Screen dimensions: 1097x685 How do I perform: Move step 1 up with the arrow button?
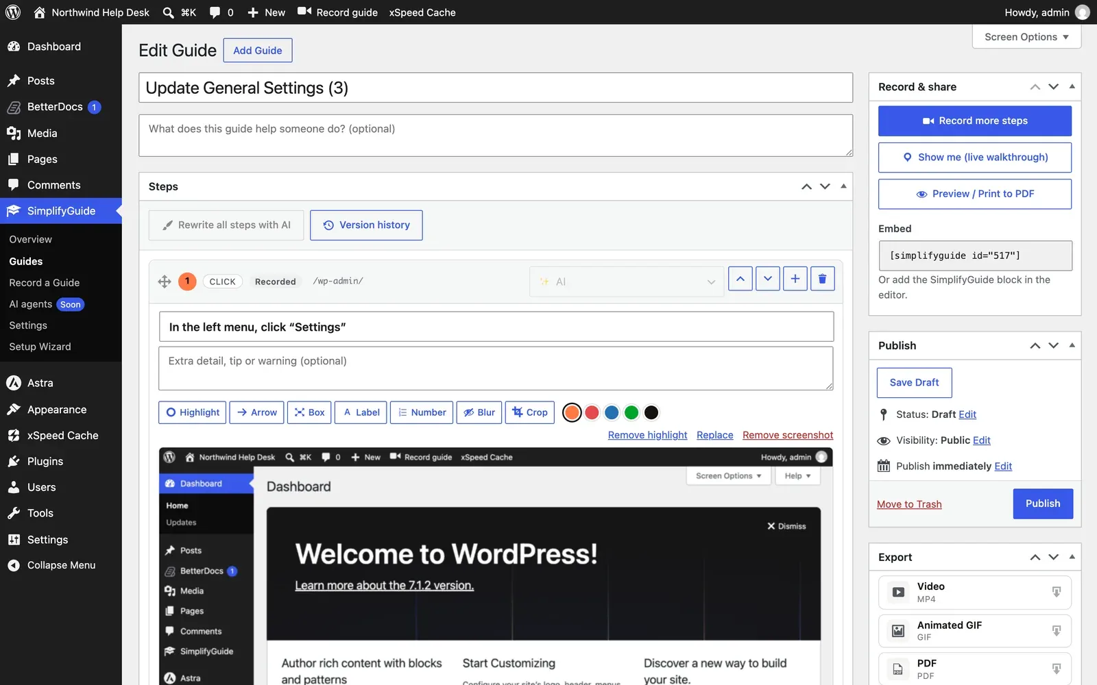pos(740,279)
